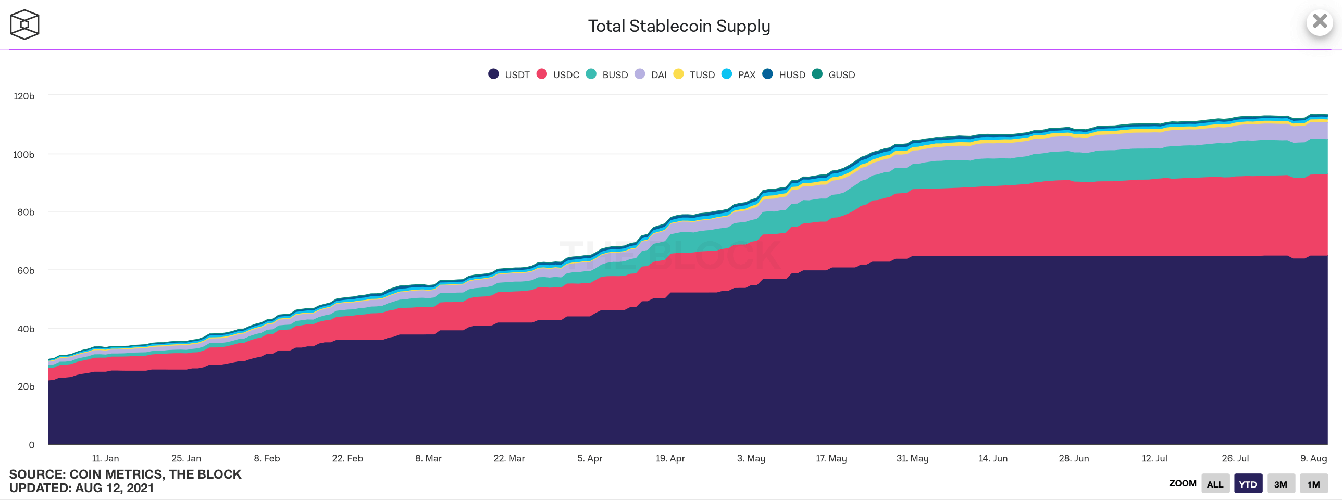
Task: Click the GUSD legend label
Action: [x=842, y=75]
